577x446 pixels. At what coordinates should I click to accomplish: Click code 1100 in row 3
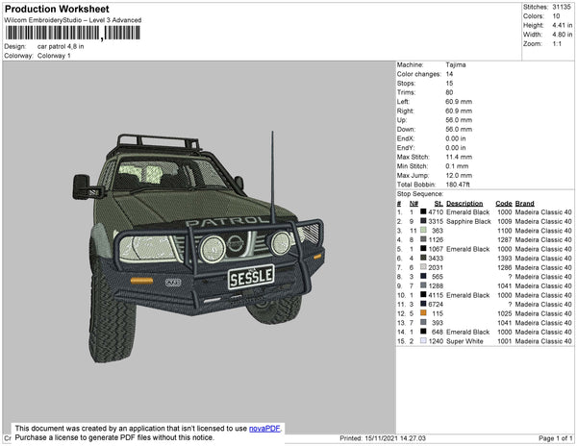505,231
